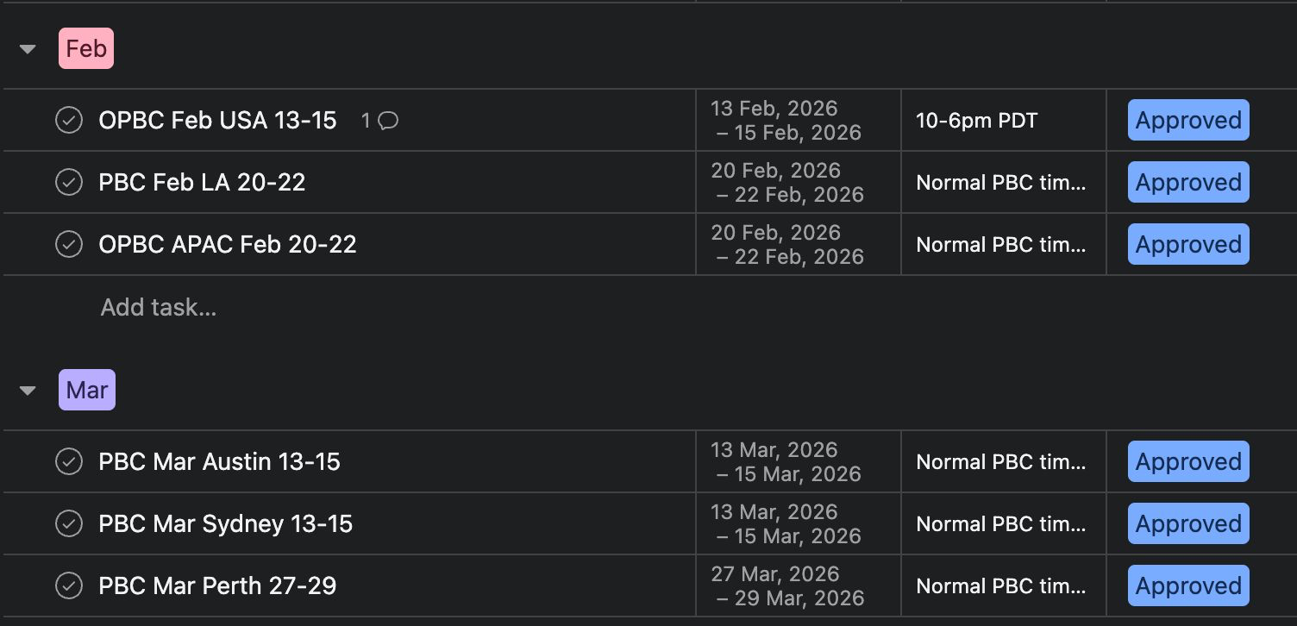Complete the PBC Mar Austin 13-15 task
Screen dimensions: 1297x626
tap(69, 462)
